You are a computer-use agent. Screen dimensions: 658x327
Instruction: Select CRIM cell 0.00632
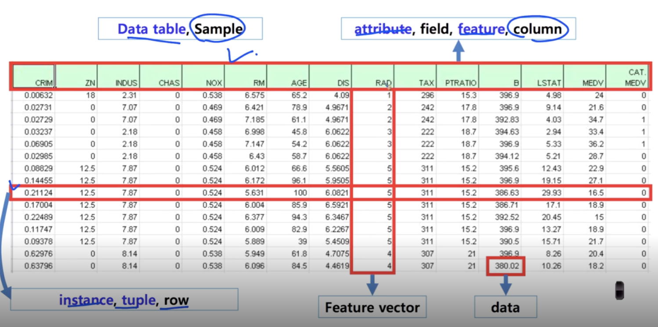[39, 95]
